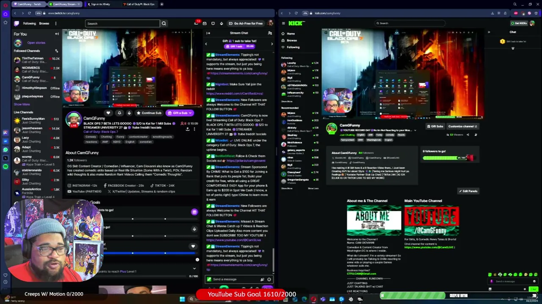Click the Windows Start button on taskbar

(182, 299)
